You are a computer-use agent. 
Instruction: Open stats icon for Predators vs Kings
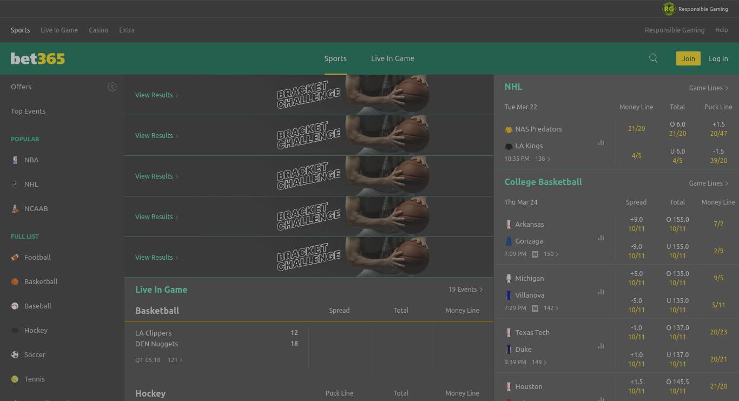601,143
